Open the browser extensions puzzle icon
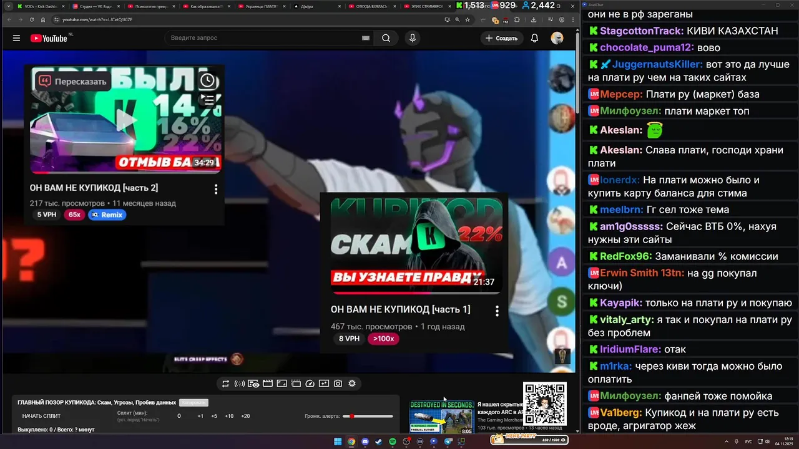The height and width of the screenshot is (449, 799). pyautogui.click(x=517, y=20)
